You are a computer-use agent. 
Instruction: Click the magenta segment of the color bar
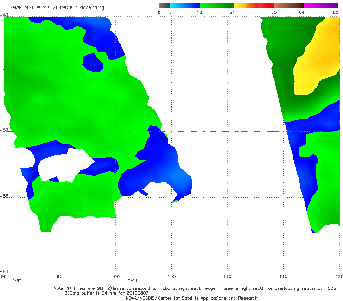tap(321, 6)
